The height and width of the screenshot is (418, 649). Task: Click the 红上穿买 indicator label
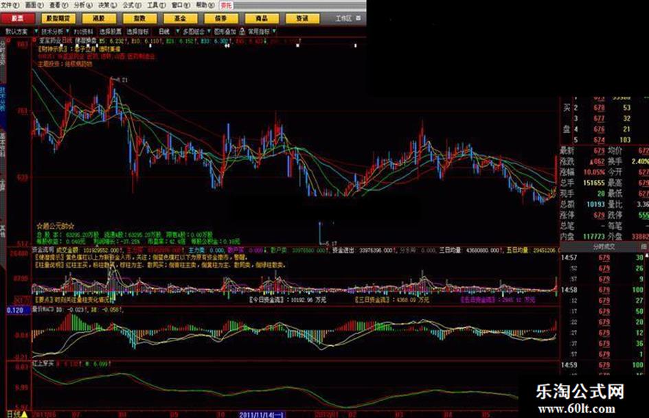[x=43, y=363]
